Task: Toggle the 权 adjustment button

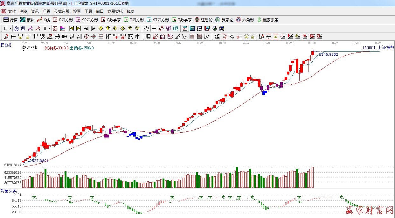Action: (55, 28)
